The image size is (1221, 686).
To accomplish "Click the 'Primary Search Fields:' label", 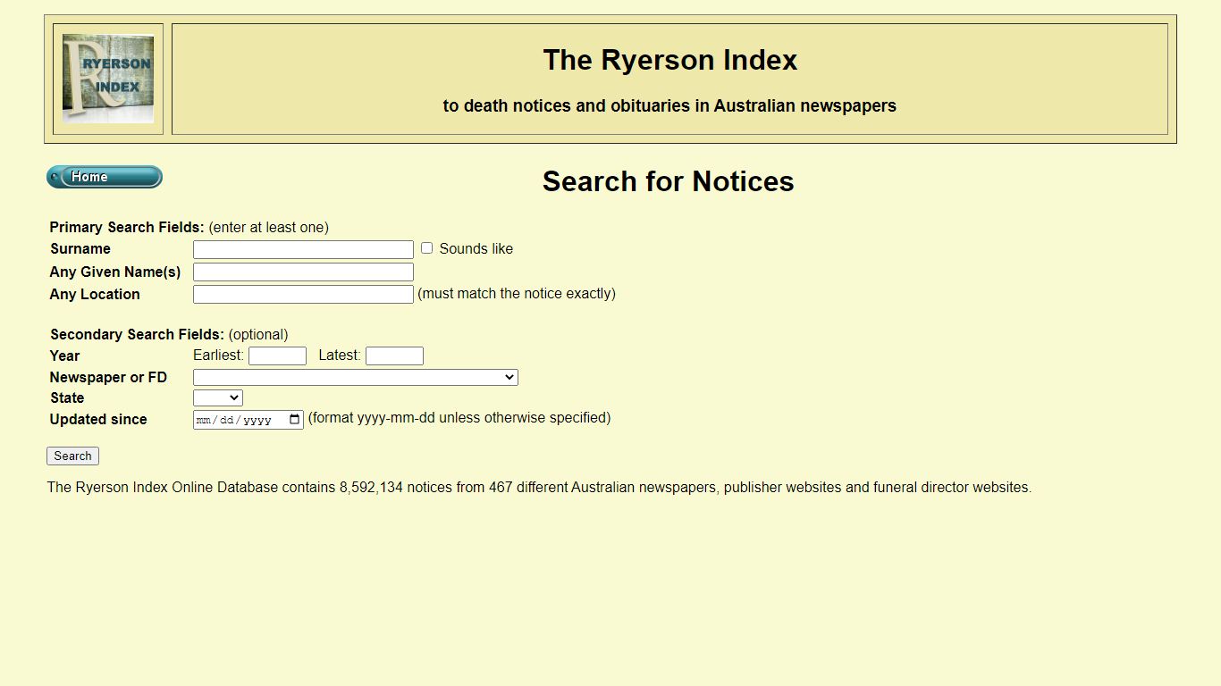I will click(x=127, y=227).
